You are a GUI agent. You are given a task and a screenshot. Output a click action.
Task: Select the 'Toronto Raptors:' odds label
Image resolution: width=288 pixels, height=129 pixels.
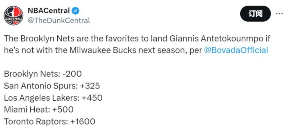pos(36,122)
